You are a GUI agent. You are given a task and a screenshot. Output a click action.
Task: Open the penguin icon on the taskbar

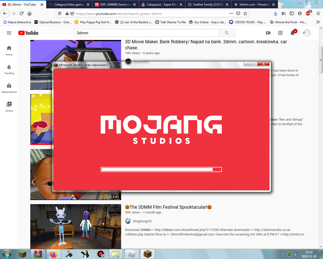(x=85, y=254)
